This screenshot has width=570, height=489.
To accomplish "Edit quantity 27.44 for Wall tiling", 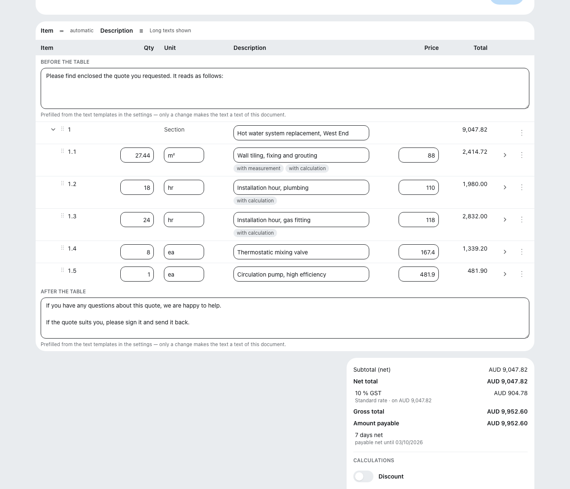I will point(137,155).
